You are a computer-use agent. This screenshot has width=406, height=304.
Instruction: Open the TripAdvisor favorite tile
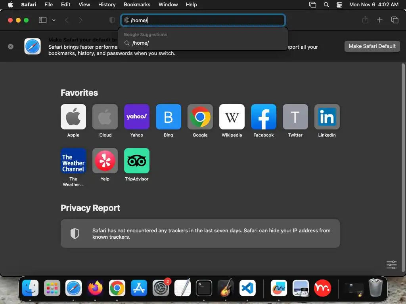pyautogui.click(x=137, y=161)
